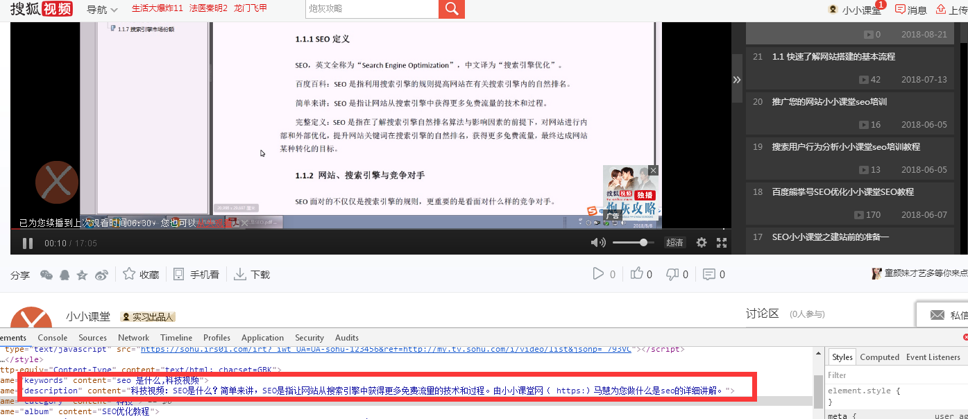Viewport: 968px width, 419px height.
Task: Select the meta album SEO优化教程 line
Action: 79,411
